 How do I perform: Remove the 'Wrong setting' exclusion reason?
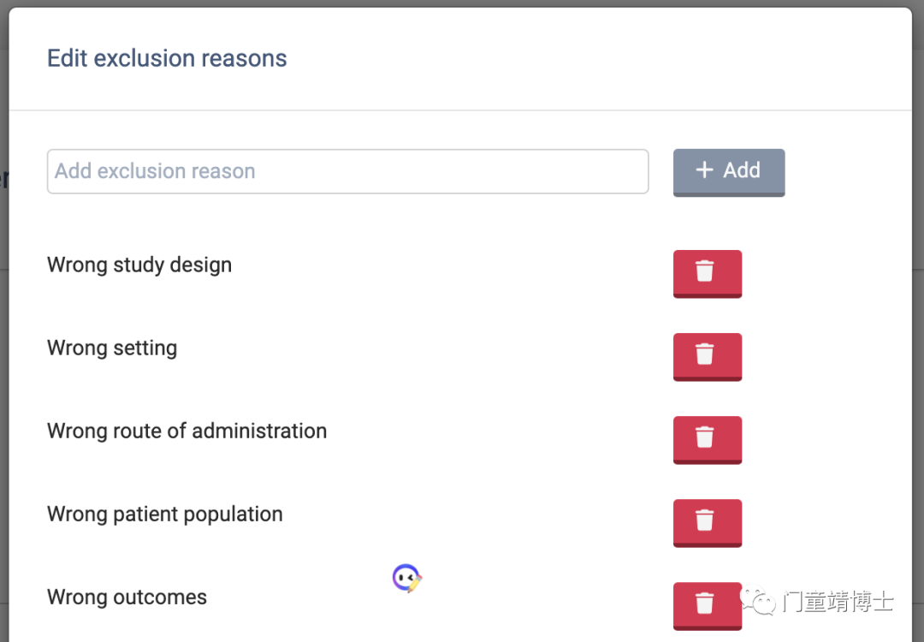coord(707,355)
